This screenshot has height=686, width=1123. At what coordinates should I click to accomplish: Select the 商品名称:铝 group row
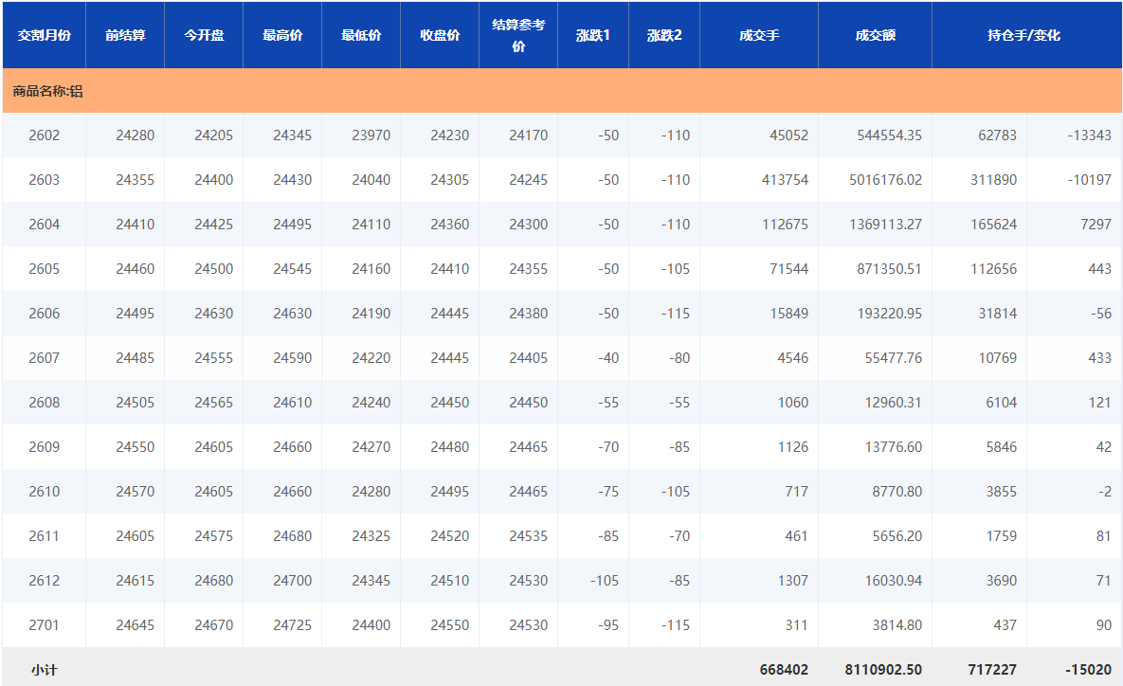[48, 91]
